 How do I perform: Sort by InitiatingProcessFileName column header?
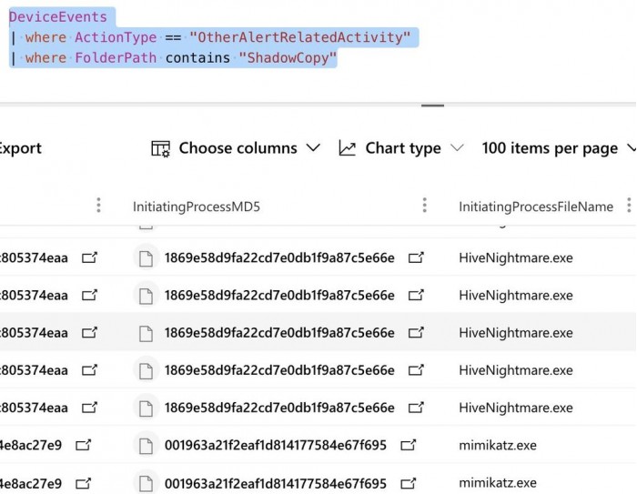(535, 207)
